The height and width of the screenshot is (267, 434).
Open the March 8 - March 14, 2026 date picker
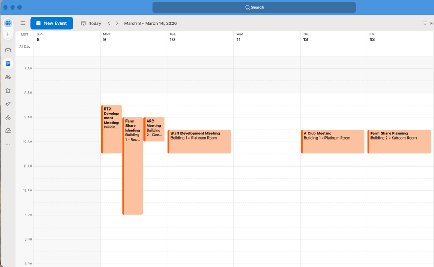tap(150, 23)
